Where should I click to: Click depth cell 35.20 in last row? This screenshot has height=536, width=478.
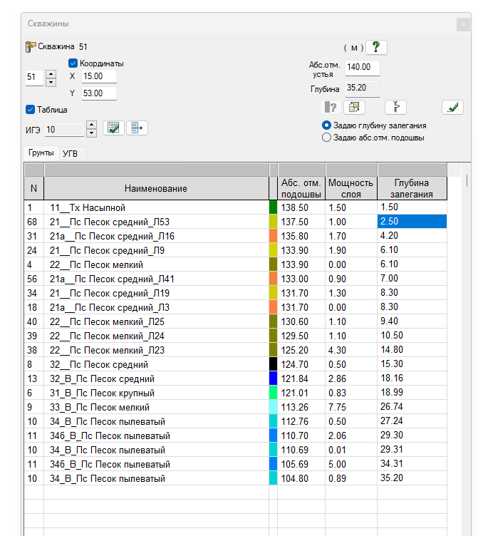[412, 478]
